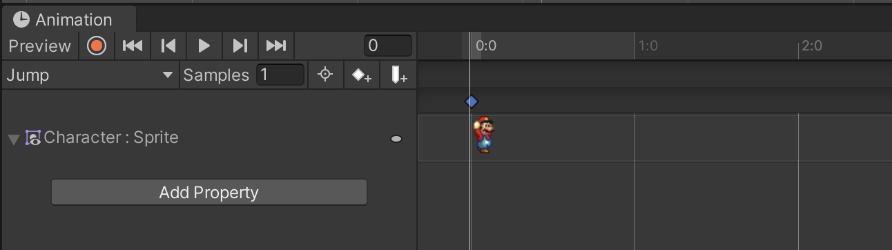Select the Mario sprite keyframe thumbnail

pyautogui.click(x=484, y=135)
